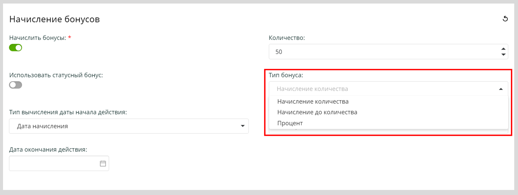Open the Тип вычисления даты начала действия dropdown
The image size is (518, 195).
point(129,126)
